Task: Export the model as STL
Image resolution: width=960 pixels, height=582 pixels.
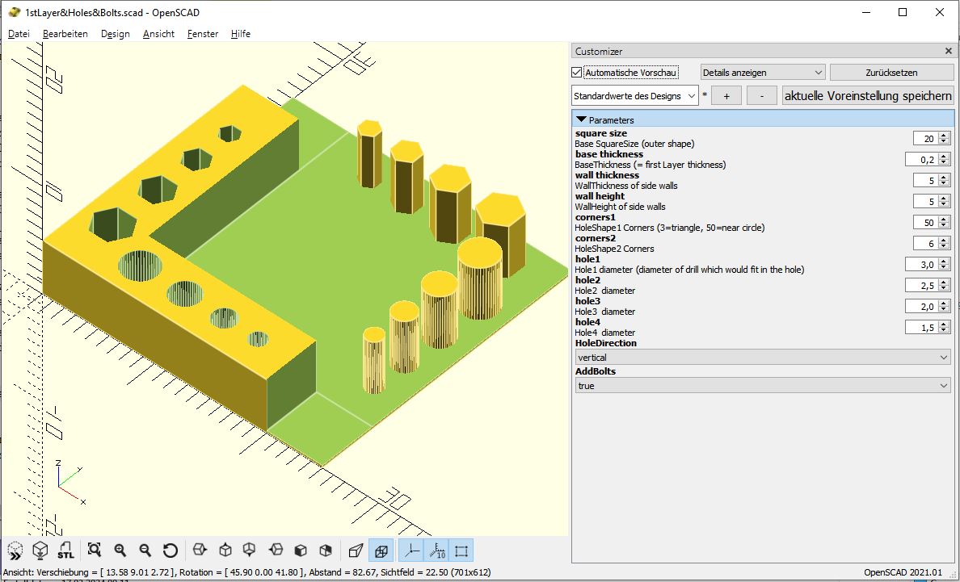Action: click(x=65, y=551)
